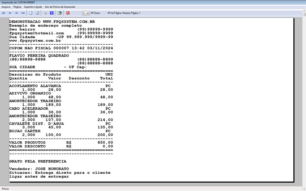Image resolution: width=306 pixels, height=191 pixels.
Task: Click the blue save icon
Action: click(52, 13)
